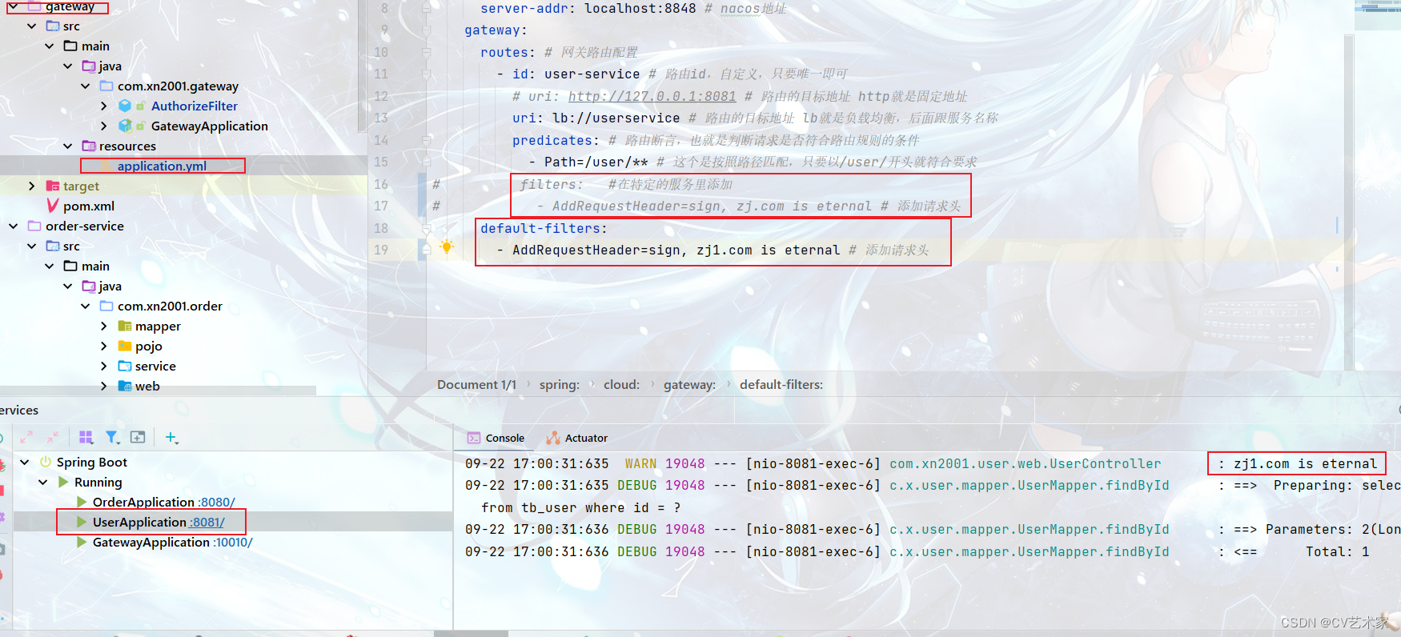This screenshot has width=1401, height=637.
Task: Select the gateway: breadcrumb
Action: click(x=690, y=384)
